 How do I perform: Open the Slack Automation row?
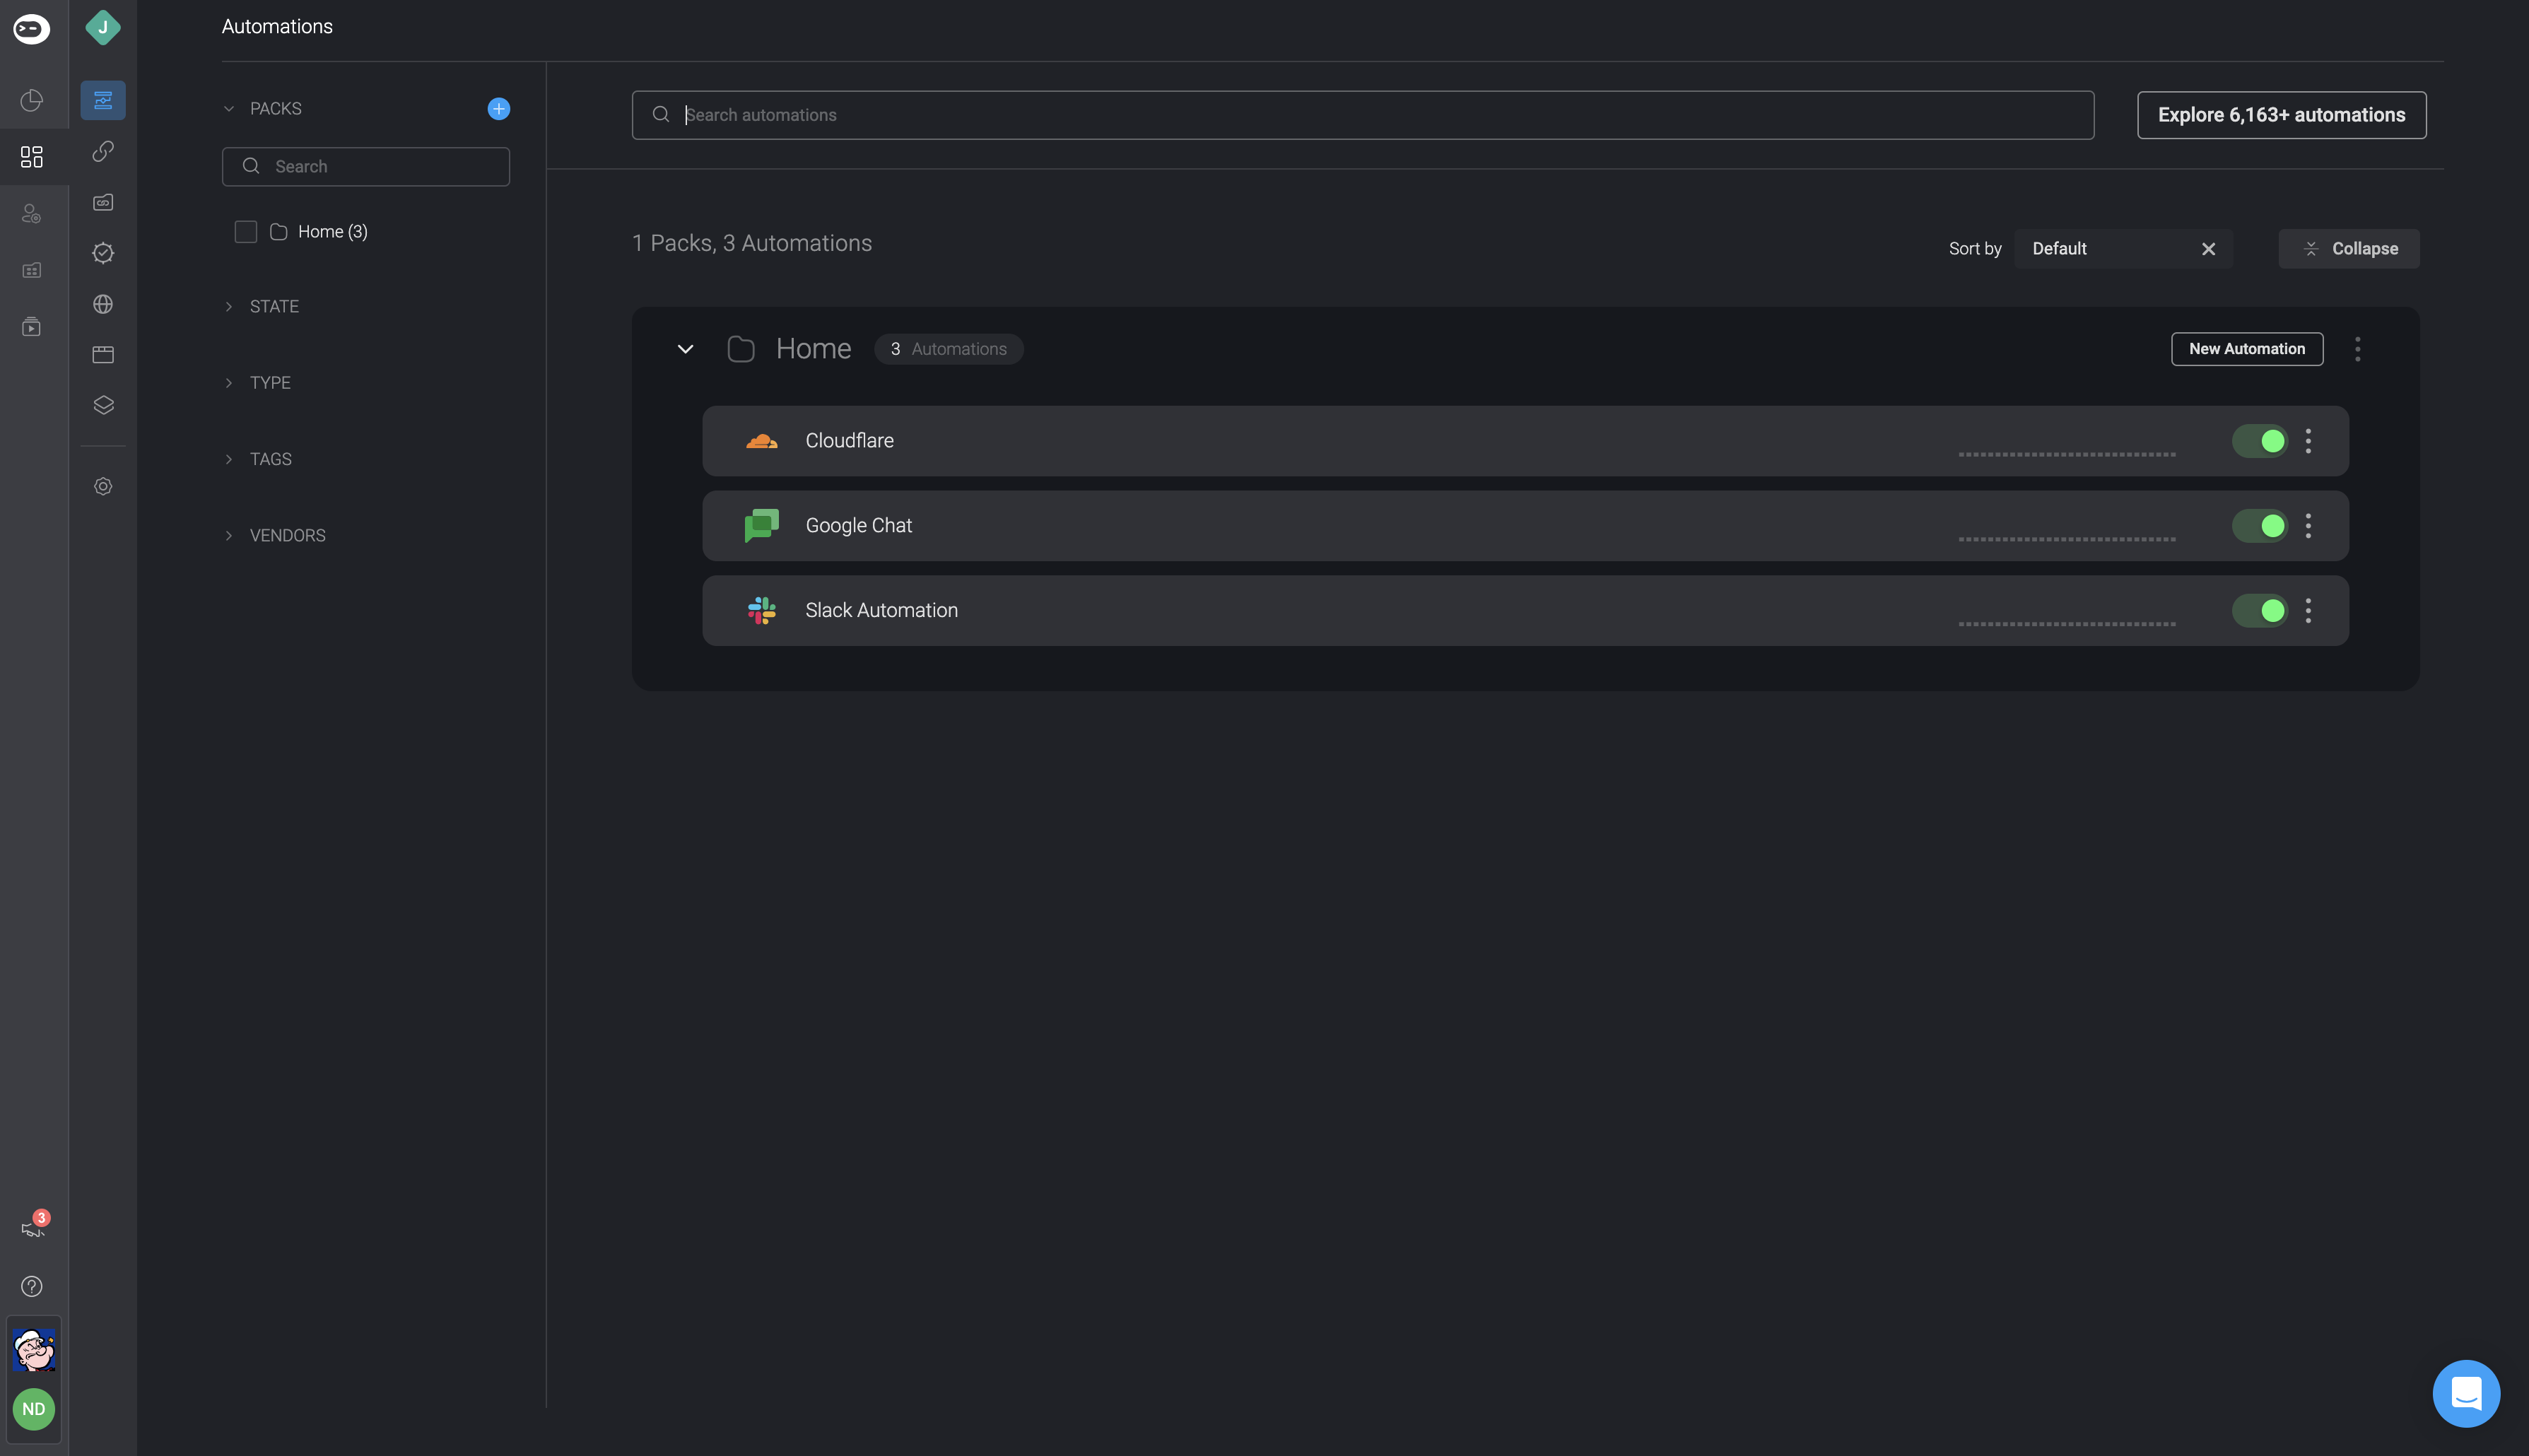[x=1525, y=610]
